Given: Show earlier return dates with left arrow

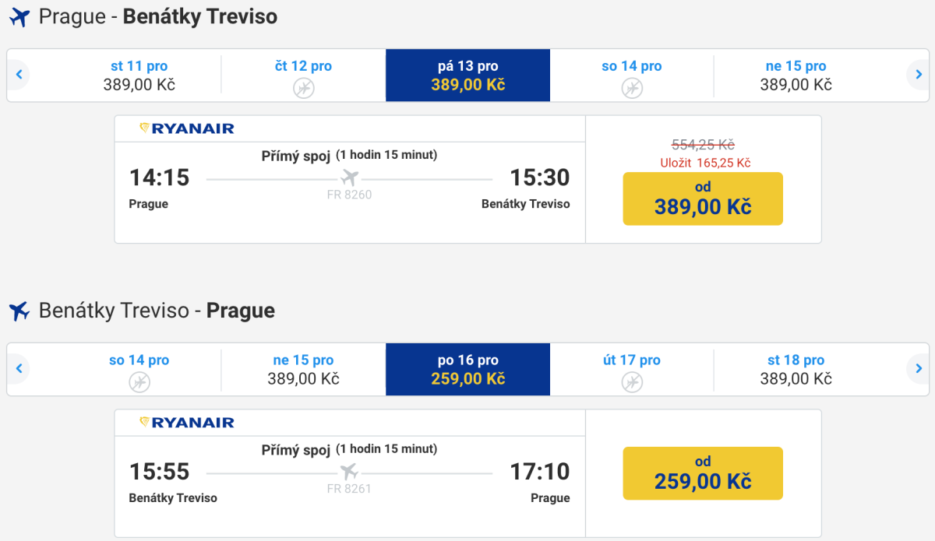Looking at the screenshot, I should 19,369.
